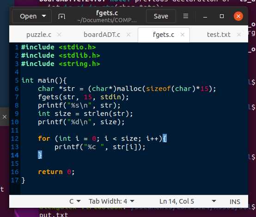This screenshot has width=256, height=217.
Task: Click line 3 '#include <string.h>'
Action: click(x=61, y=64)
